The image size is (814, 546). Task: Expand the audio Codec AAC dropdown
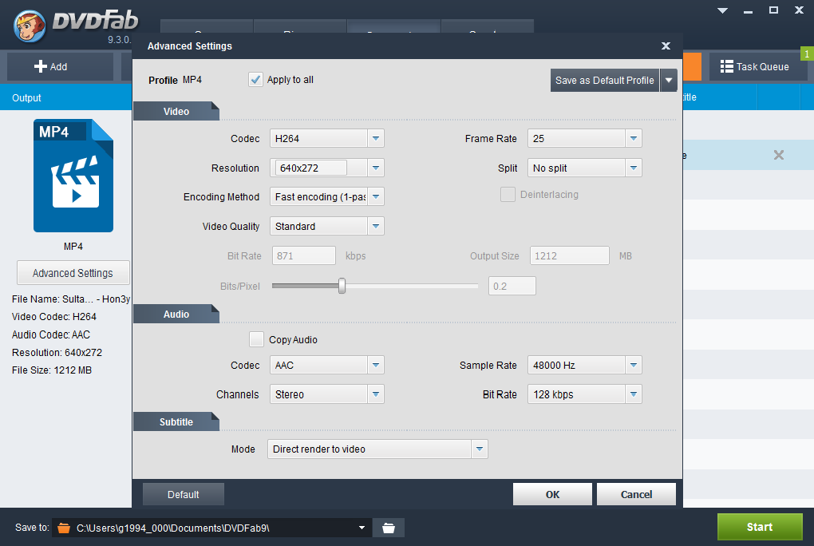tap(376, 366)
